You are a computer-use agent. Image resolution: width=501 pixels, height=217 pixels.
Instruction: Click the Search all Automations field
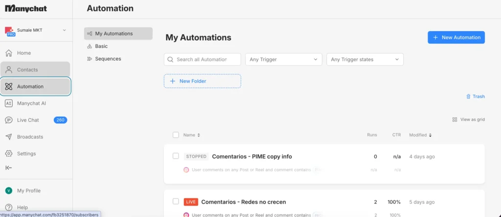click(x=203, y=59)
